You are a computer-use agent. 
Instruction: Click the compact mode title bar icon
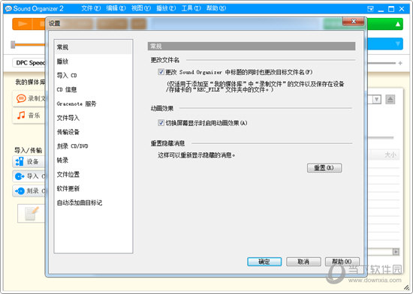(x=370, y=9)
